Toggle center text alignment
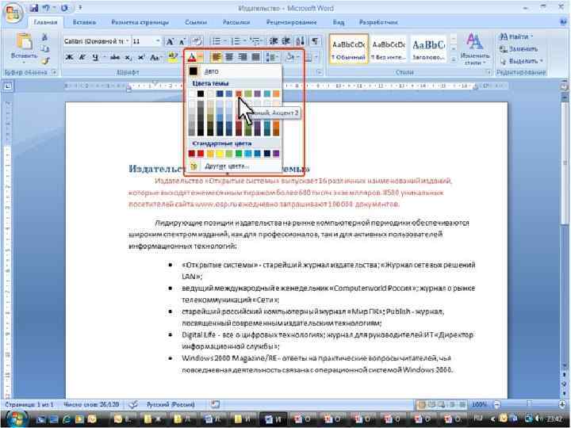 coord(229,57)
